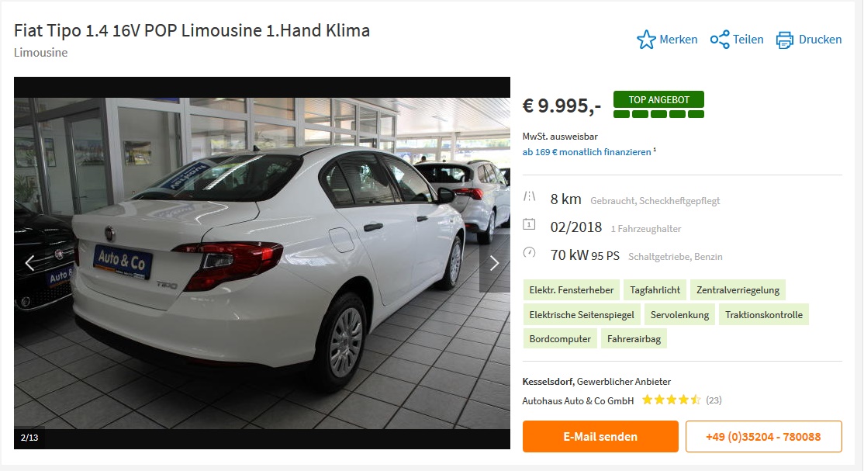Screen dimensions: 864x471
Task: Click Autohaus Auto & Co GmbH dealer name
Action: pyautogui.click(x=578, y=401)
